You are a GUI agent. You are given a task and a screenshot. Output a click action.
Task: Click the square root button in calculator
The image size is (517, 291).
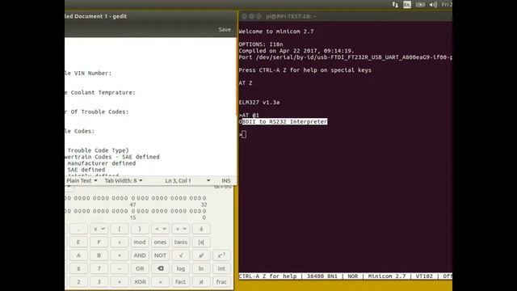181,255
